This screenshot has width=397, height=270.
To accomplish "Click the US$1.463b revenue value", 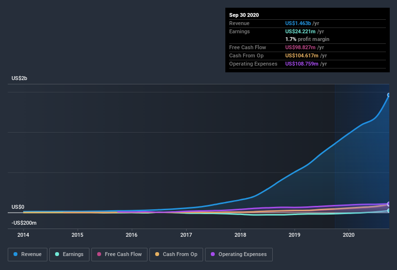I will point(298,23).
